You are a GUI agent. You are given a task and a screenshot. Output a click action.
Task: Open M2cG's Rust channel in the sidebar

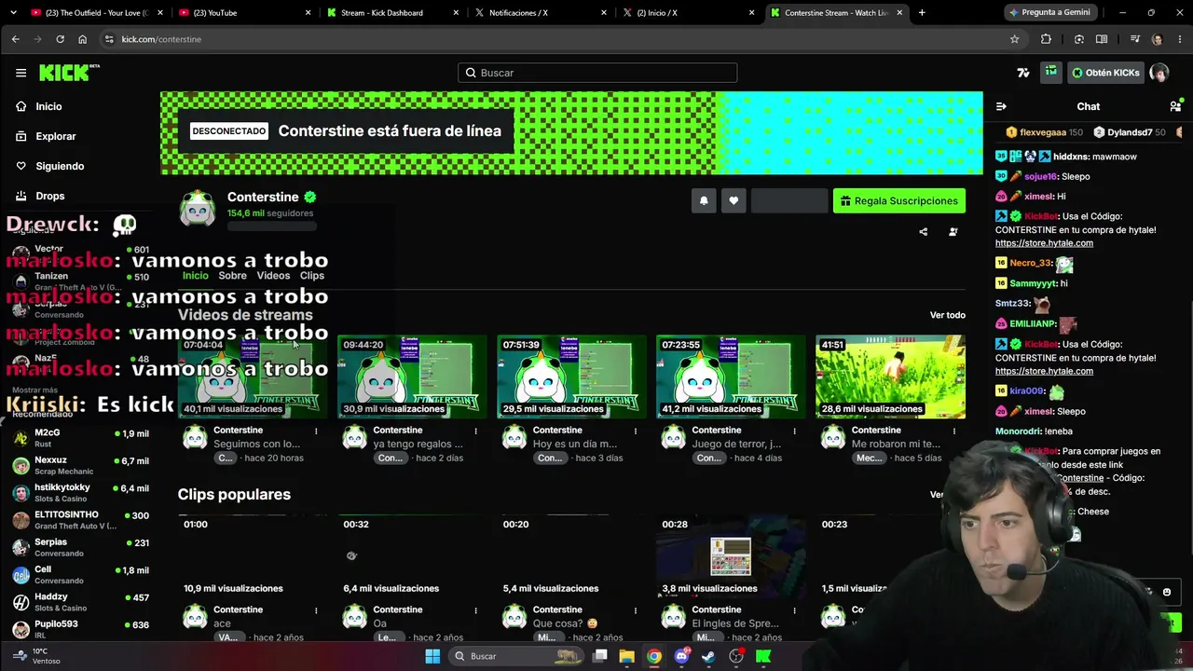pyautogui.click(x=80, y=438)
